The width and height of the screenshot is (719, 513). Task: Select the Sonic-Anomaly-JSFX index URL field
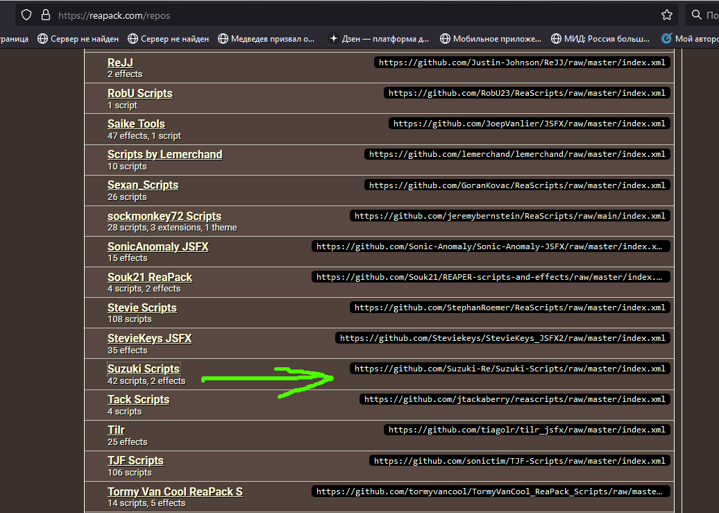pyautogui.click(x=491, y=246)
